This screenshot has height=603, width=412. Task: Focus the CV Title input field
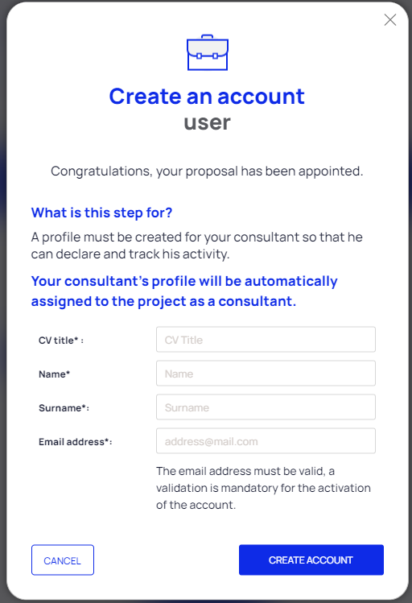click(x=266, y=340)
